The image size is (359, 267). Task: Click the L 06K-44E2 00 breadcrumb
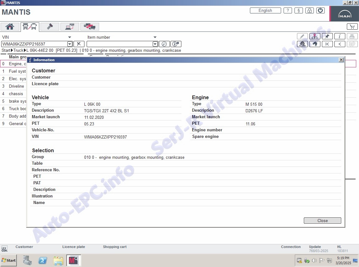pyautogui.click(x=40, y=51)
